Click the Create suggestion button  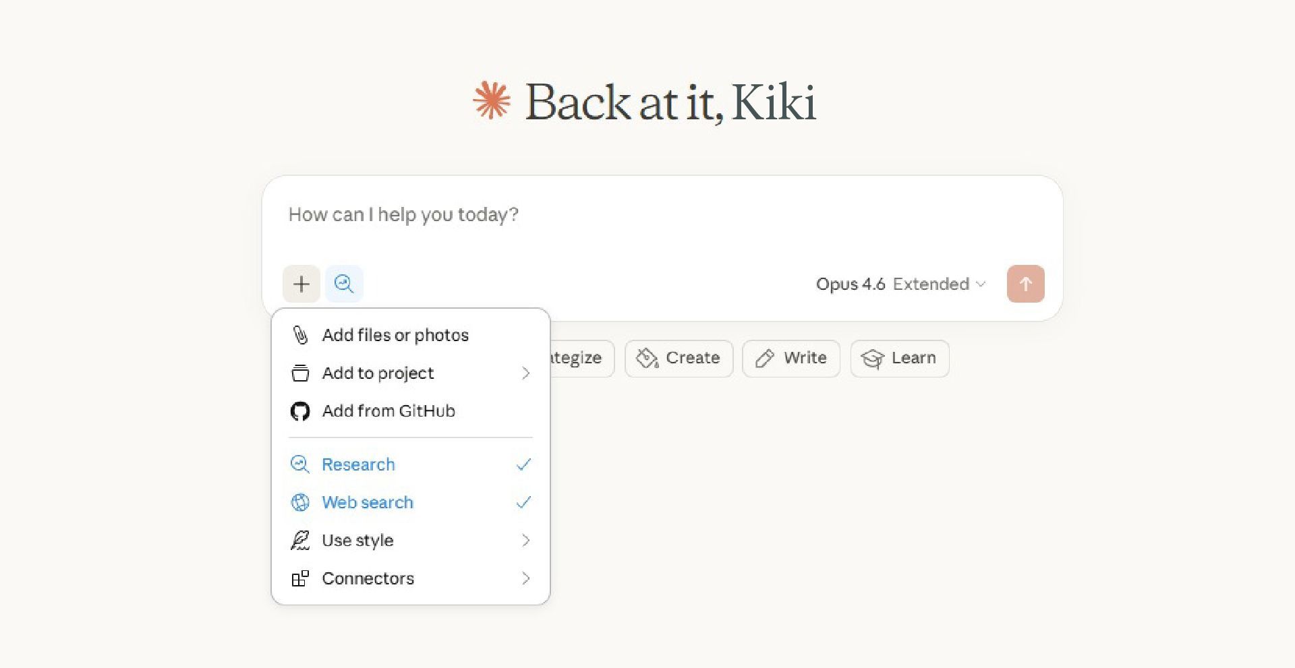click(679, 358)
